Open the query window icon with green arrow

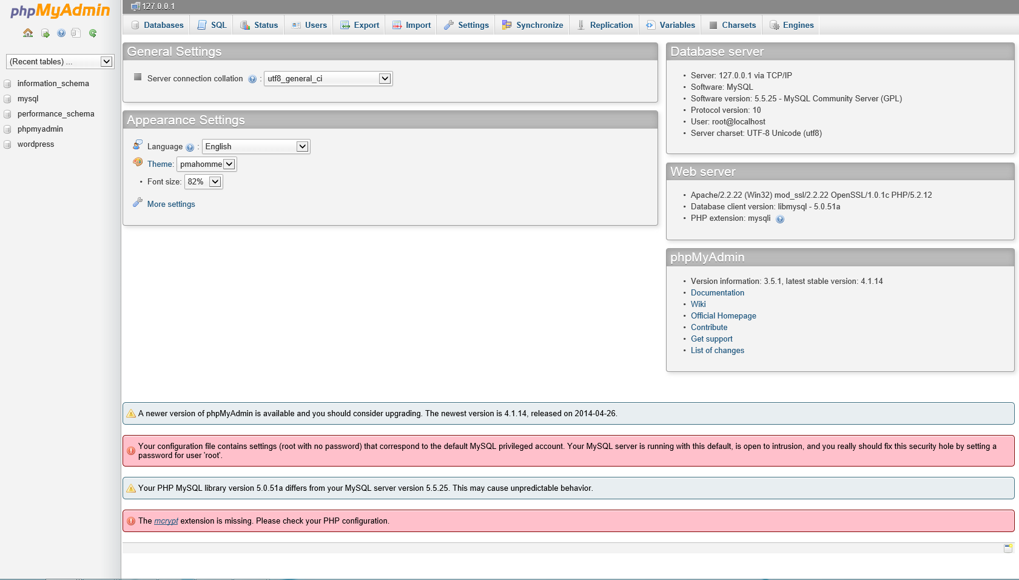pyautogui.click(x=45, y=33)
